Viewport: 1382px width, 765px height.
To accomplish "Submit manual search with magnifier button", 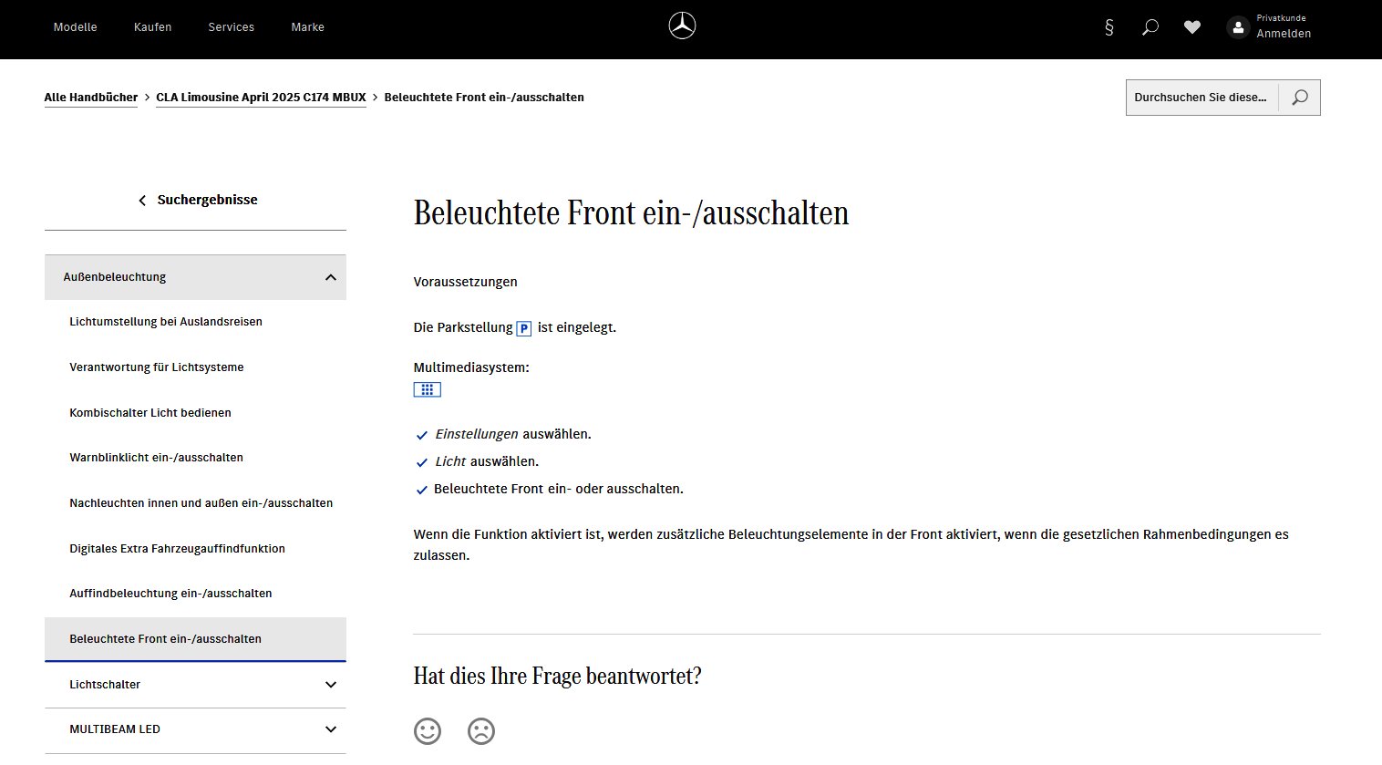I will click(1299, 98).
